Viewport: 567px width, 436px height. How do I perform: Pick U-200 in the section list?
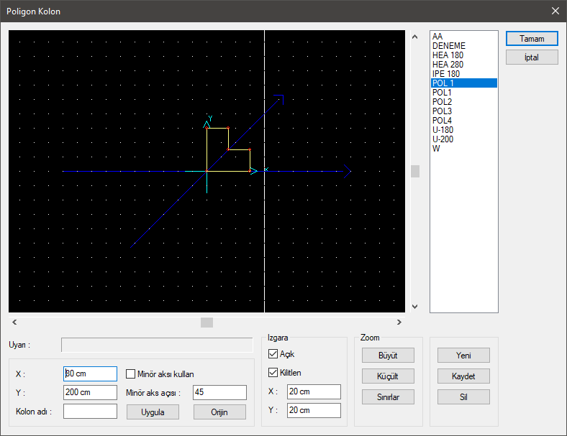pos(443,139)
